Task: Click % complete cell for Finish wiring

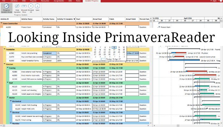Action: pos(66,120)
